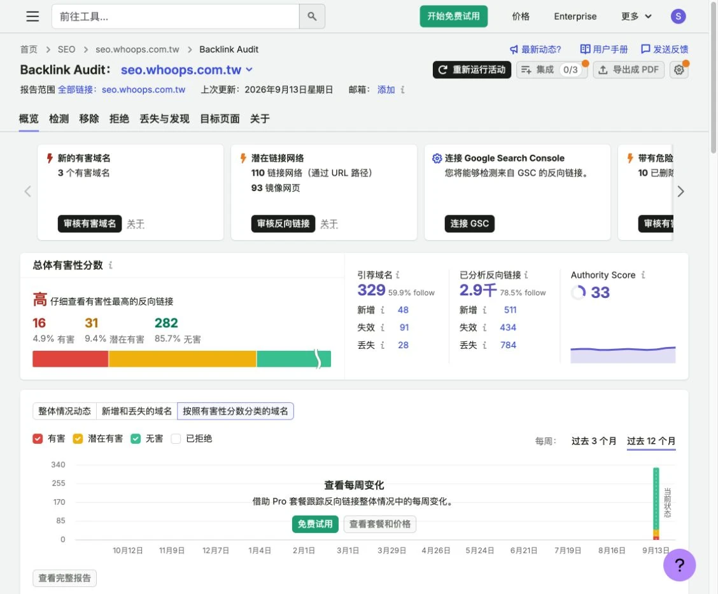Click the 重新运行活动 button
Viewport: 718px width, 594px height.
click(472, 69)
